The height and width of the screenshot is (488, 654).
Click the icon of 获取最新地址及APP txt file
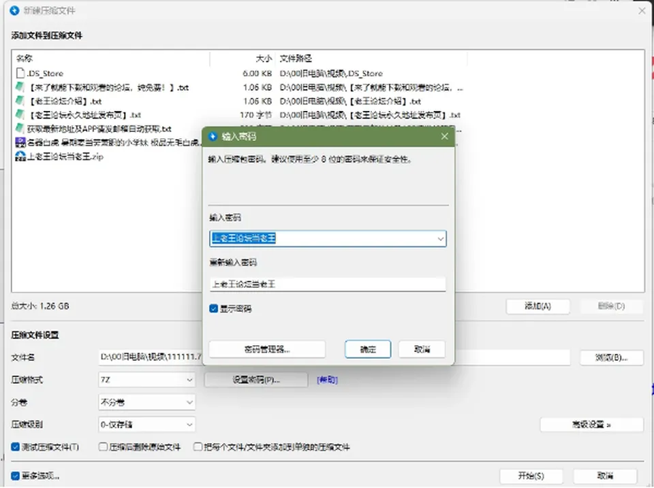20,129
